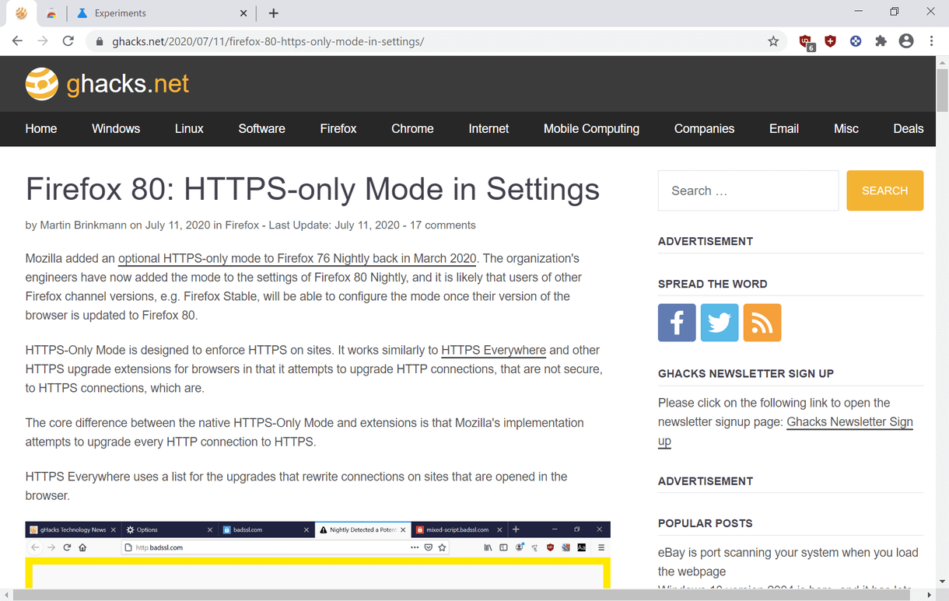Open Ghacks Newsletter Sign up link
The image size is (949, 601).
[849, 422]
